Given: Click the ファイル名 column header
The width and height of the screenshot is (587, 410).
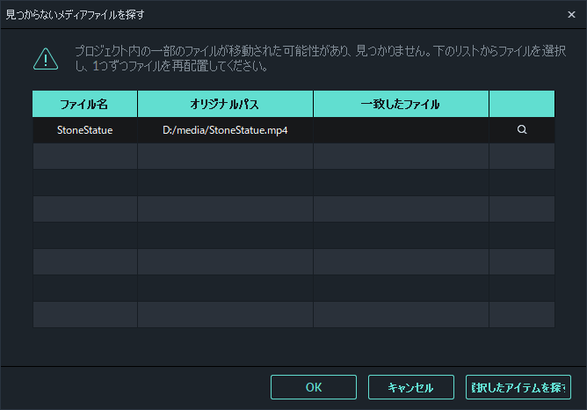Looking at the screenshot, I should click(x=85, y=104).
